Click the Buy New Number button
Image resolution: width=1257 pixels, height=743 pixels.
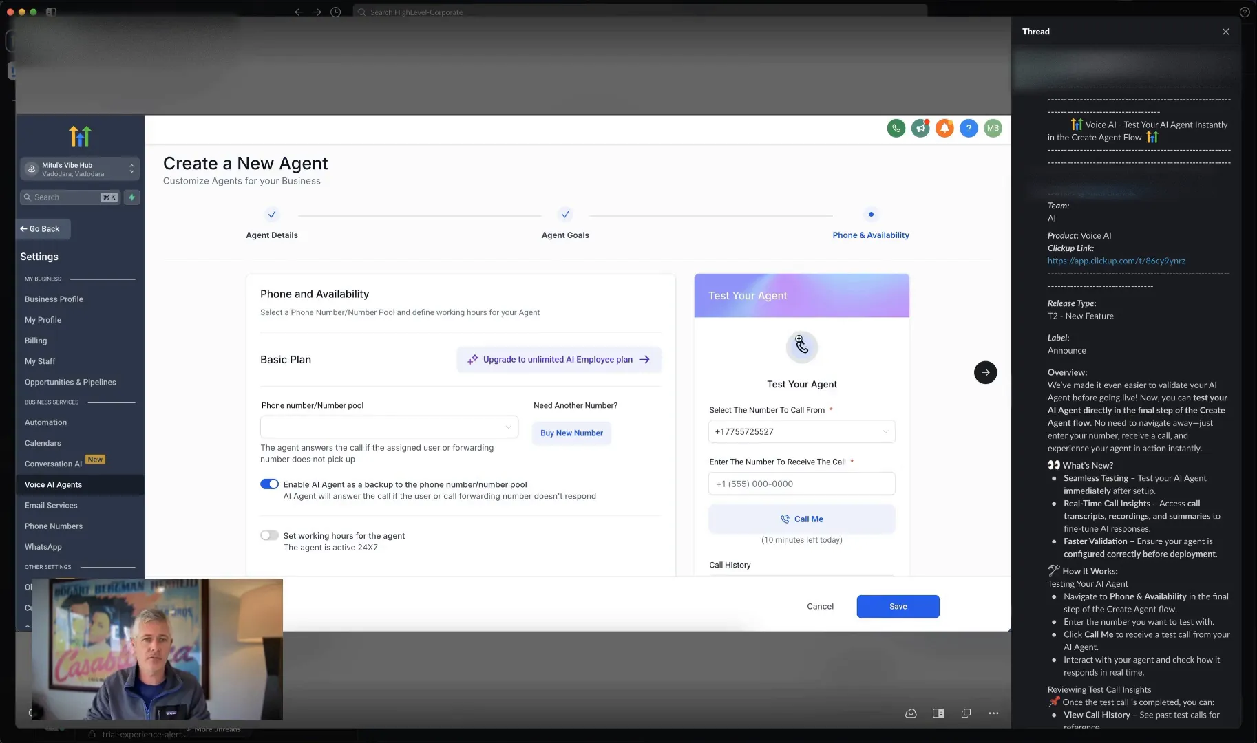[x=571, y=433]
